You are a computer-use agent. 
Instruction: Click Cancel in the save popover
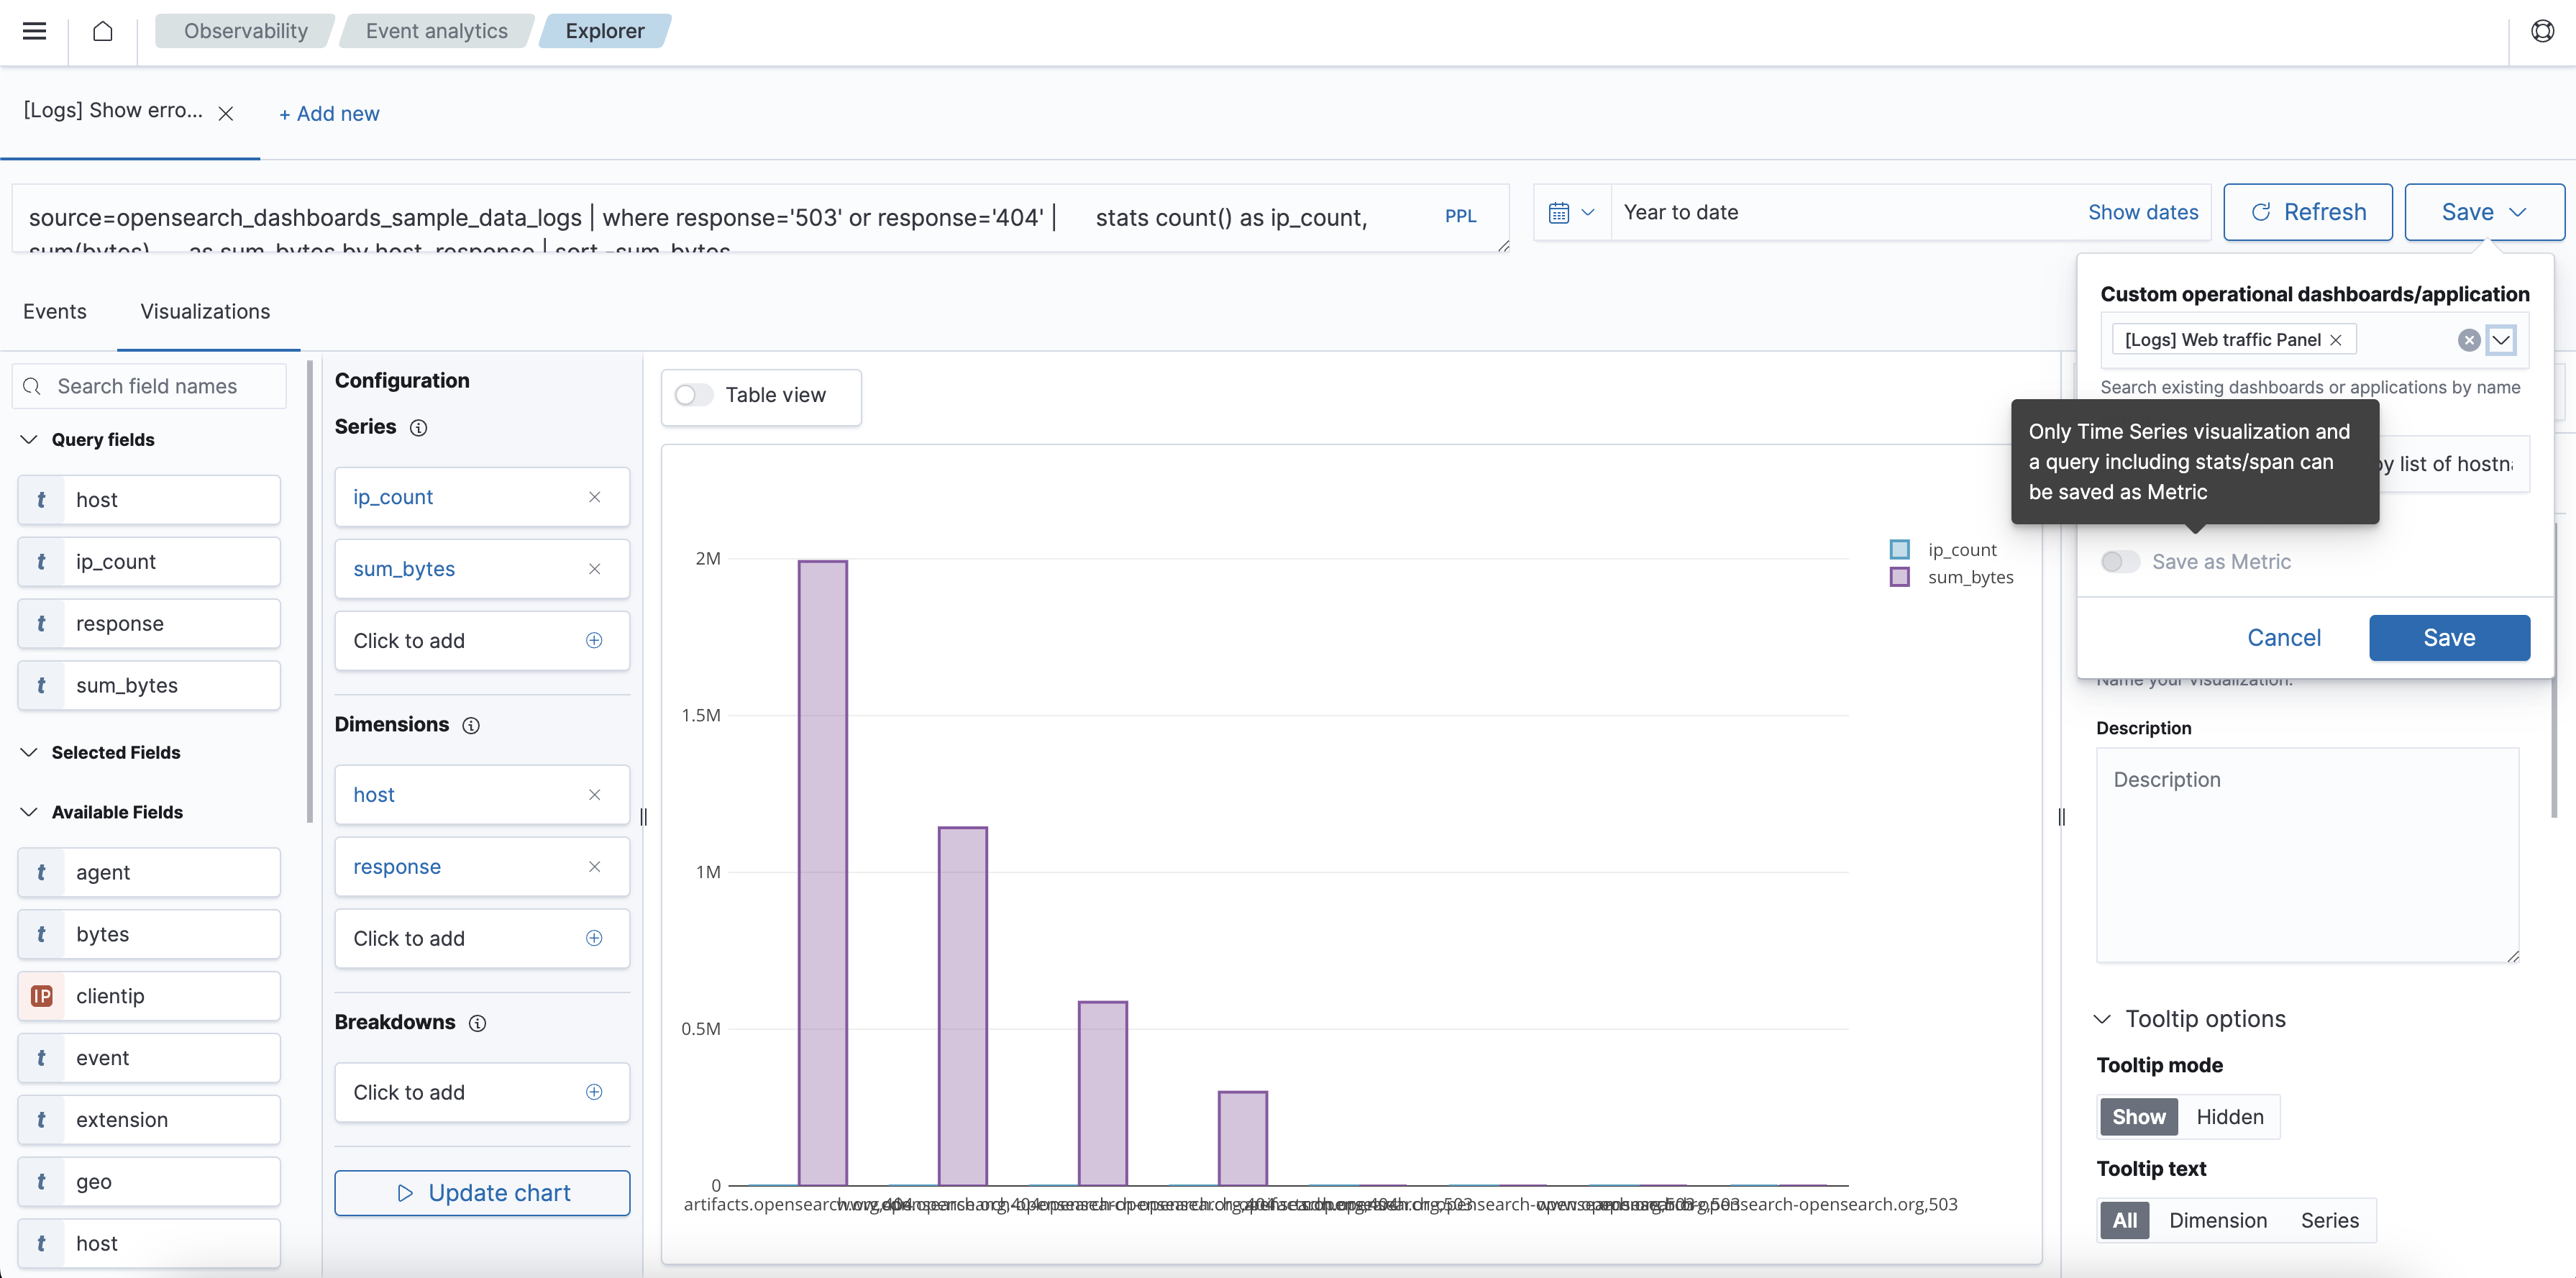coord(2283,638)
